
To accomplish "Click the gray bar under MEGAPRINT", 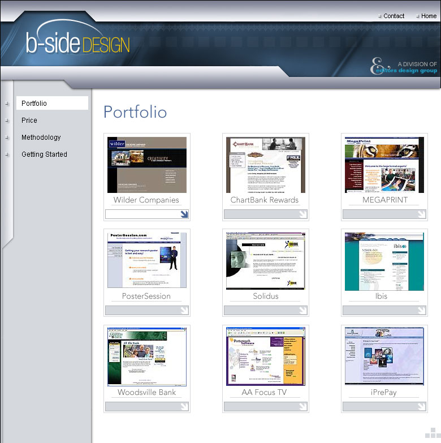I will point(384,214).
